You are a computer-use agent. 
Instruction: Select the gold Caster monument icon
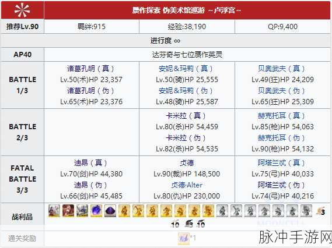180,211
